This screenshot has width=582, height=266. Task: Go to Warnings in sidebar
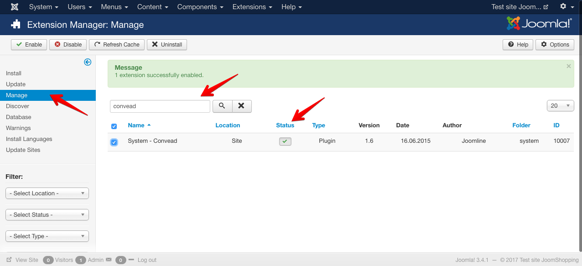(18, 128)
